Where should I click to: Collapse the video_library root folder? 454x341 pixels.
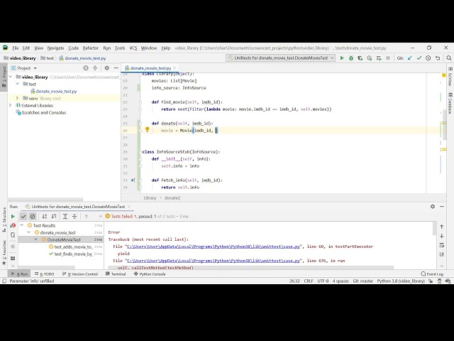11,77
